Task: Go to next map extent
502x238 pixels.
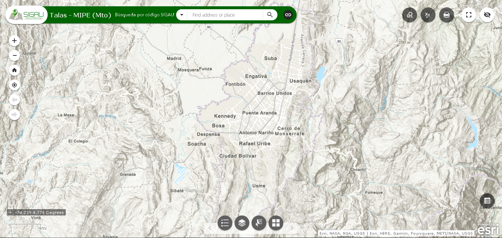Action: point(14,114)
